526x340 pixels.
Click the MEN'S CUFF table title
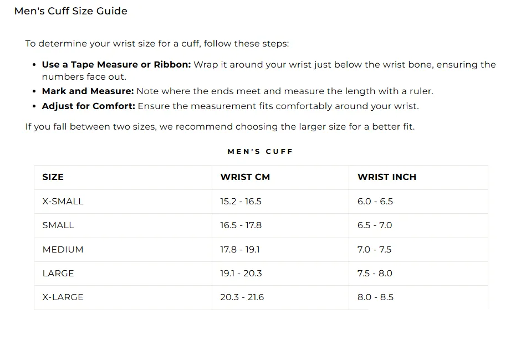(x=261, y=152)
